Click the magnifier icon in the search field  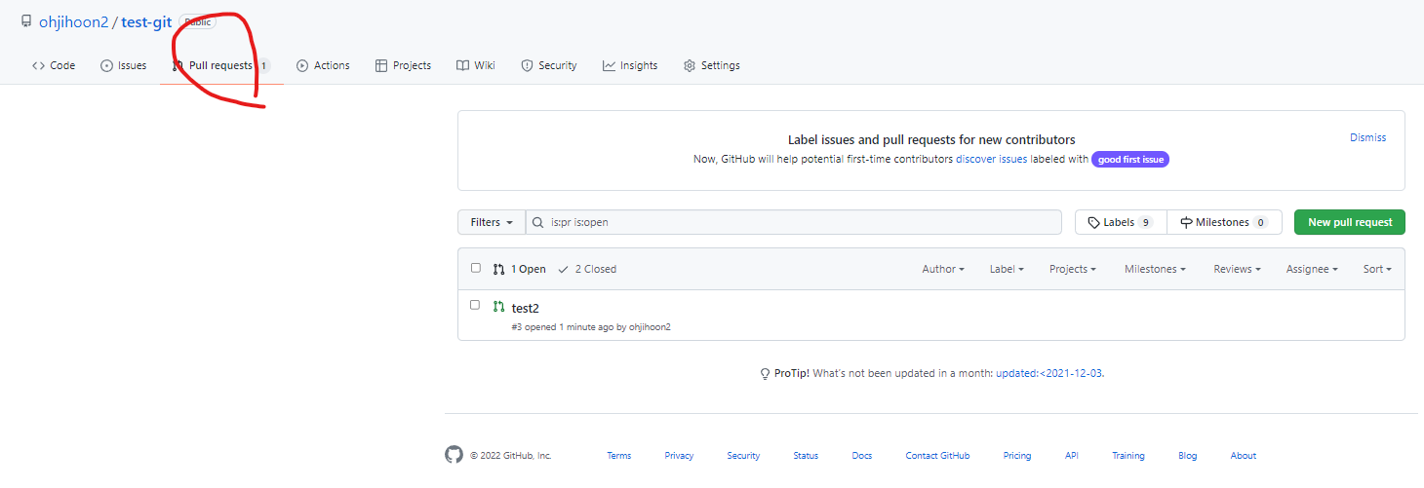[x=538, y=222]
